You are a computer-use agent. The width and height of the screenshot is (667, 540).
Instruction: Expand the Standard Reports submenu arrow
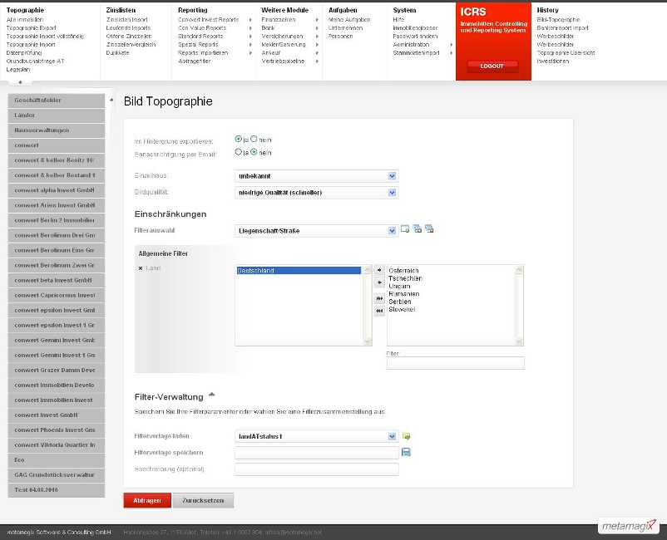pos(250,36)
